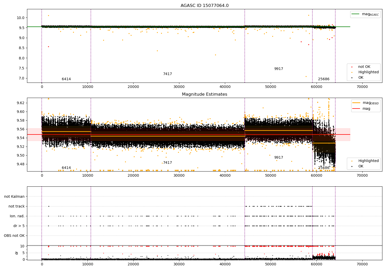Click OBSID label '7417' in Magnitude Estimates plot
The height and width of the screenshot is (270, 386).
[168, 163]
